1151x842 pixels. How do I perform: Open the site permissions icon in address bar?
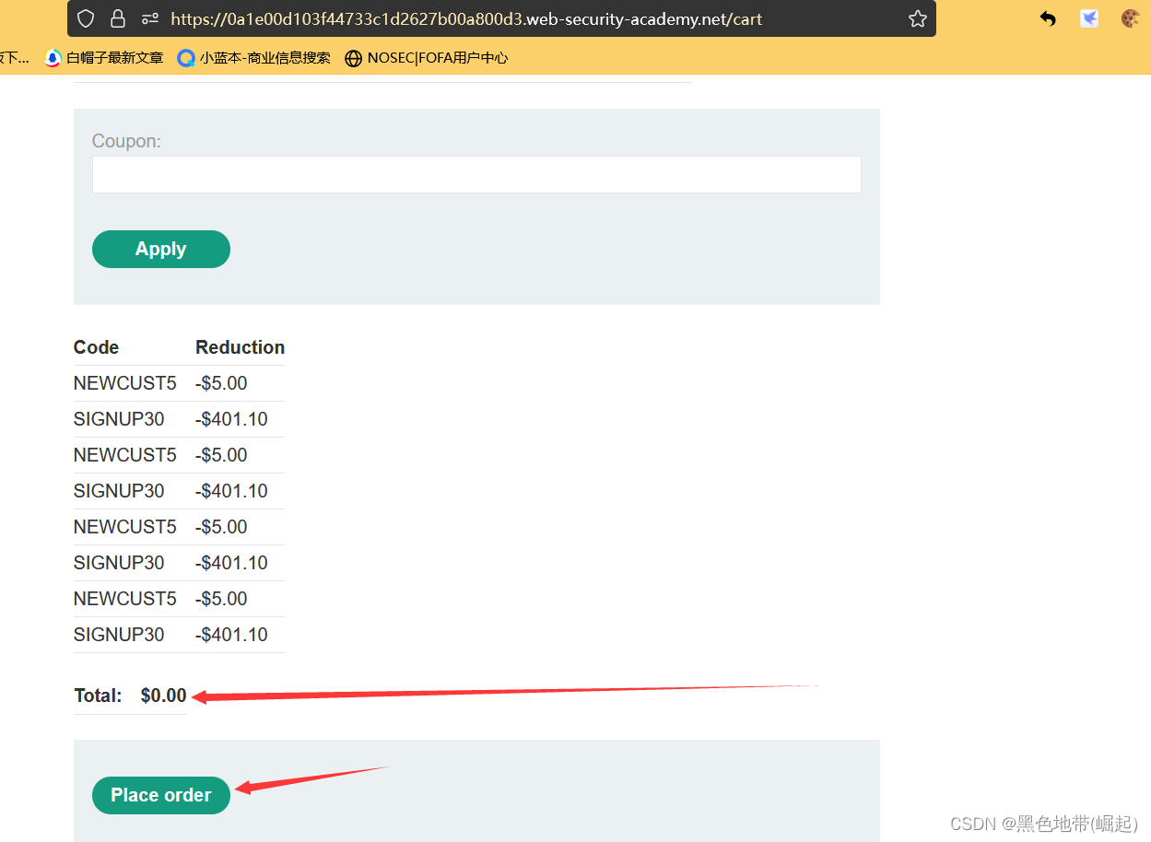(x=149, y=18)
